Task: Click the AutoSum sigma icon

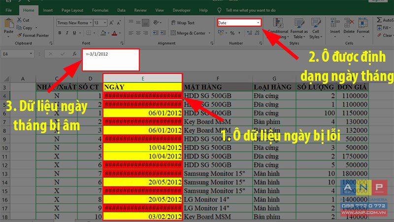Action: click(379, 20)
